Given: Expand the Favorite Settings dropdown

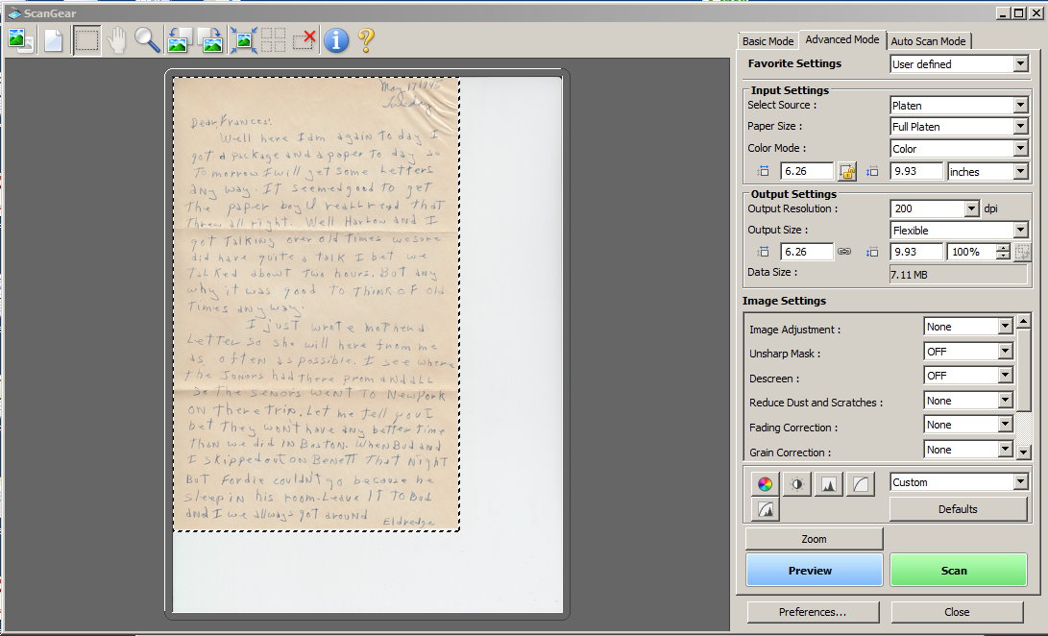Looking at the screenshot, I should (1019, 64).
